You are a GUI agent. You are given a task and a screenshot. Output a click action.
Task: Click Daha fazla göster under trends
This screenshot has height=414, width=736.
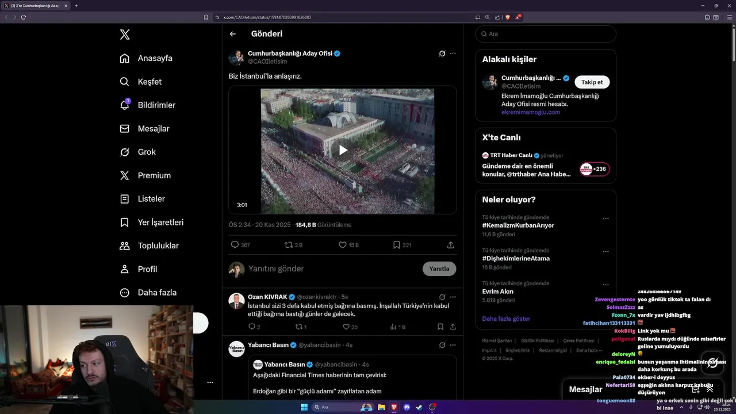(x=506, y=319)
